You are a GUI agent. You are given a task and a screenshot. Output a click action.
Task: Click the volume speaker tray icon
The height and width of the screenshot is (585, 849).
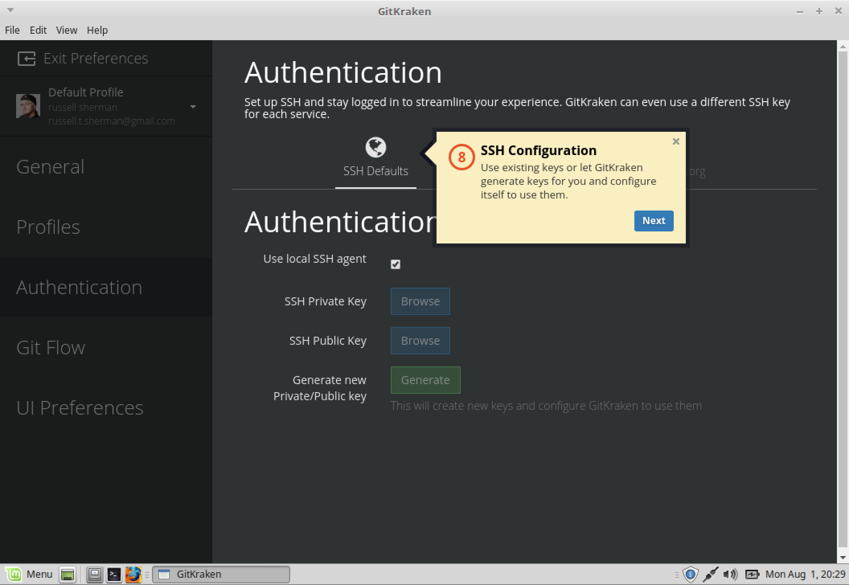coord(730,575)
